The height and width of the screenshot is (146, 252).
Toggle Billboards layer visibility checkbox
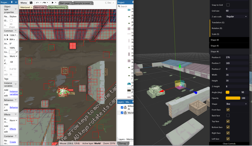point(122,107)
